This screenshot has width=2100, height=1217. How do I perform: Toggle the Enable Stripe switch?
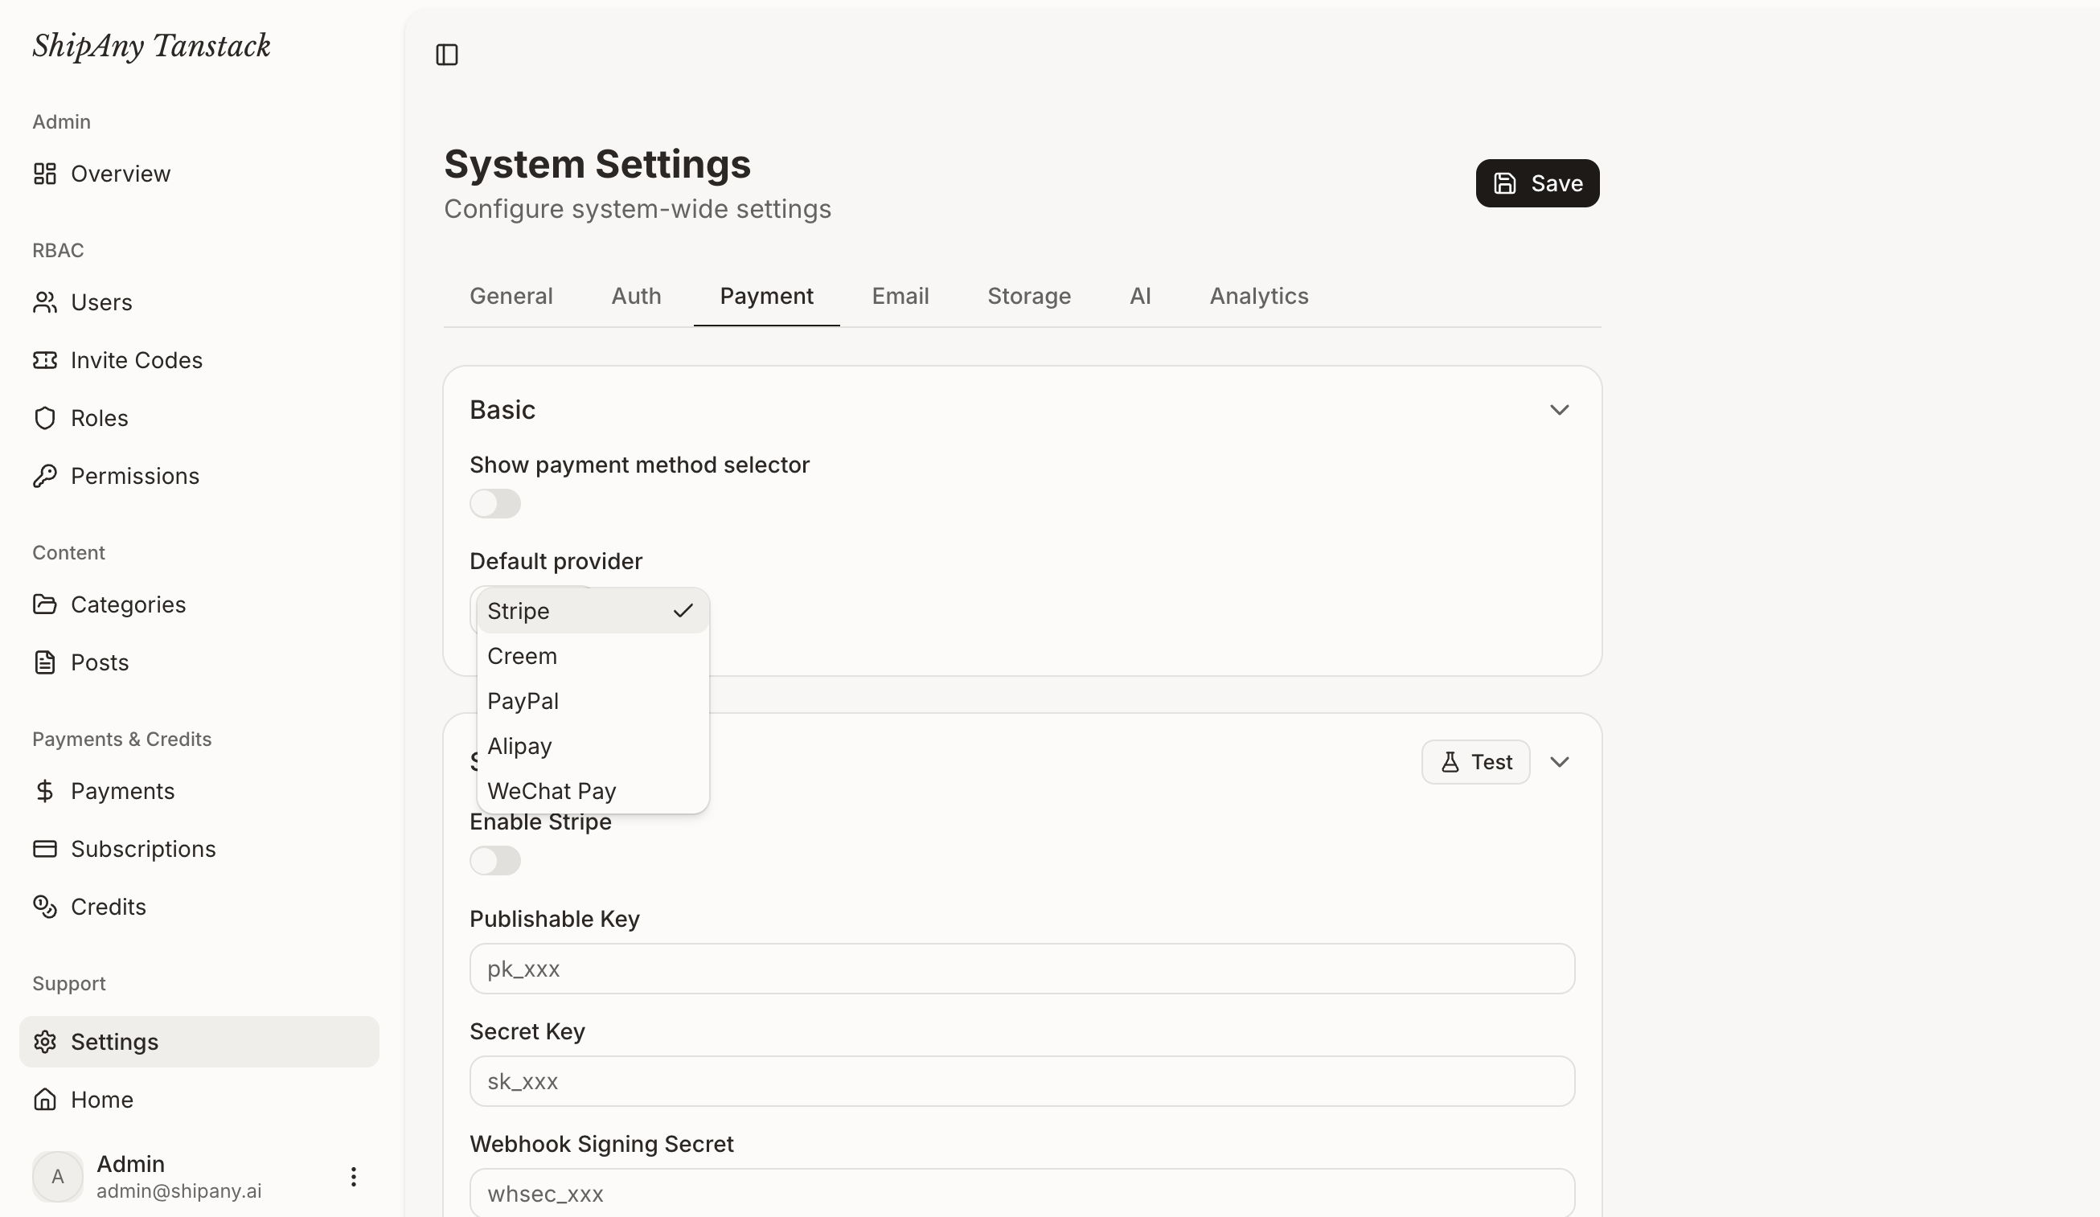pyautogui.click(x=495, y=859)
